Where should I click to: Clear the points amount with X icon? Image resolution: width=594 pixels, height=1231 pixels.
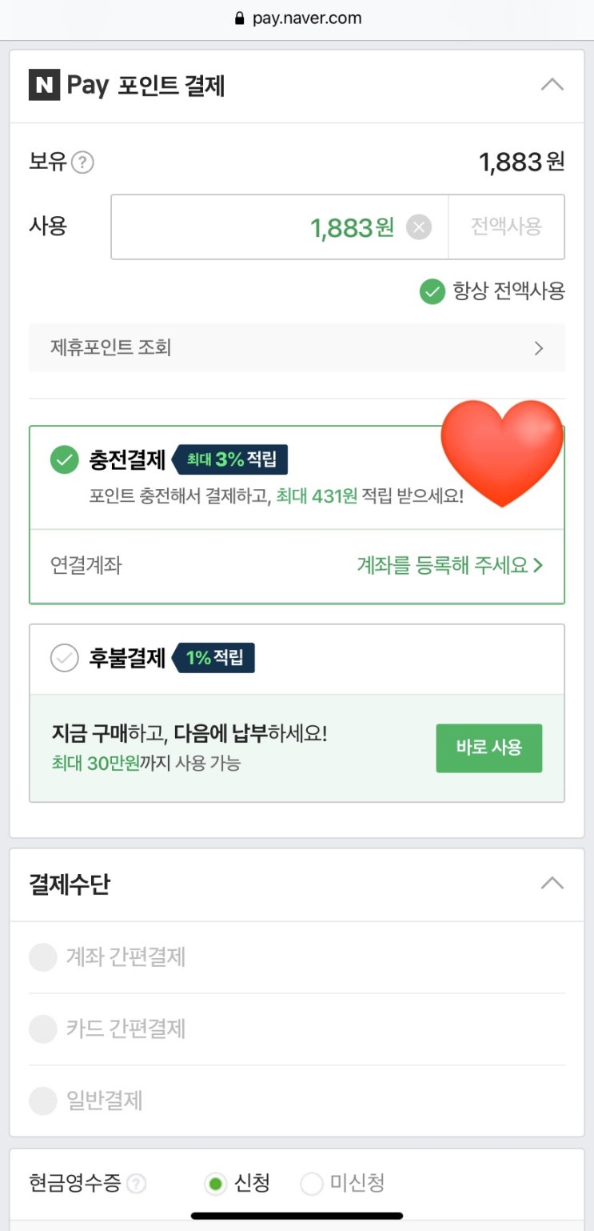[x=418, y=227]
